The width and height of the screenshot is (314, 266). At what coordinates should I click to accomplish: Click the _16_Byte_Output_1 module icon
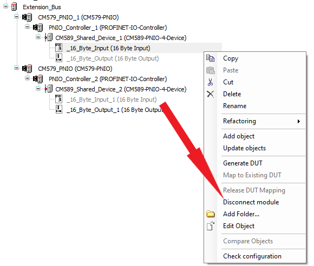click(58, 109)
